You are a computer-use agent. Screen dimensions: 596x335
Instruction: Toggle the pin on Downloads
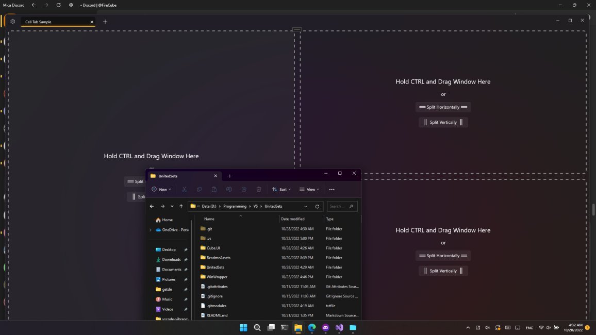186,259
